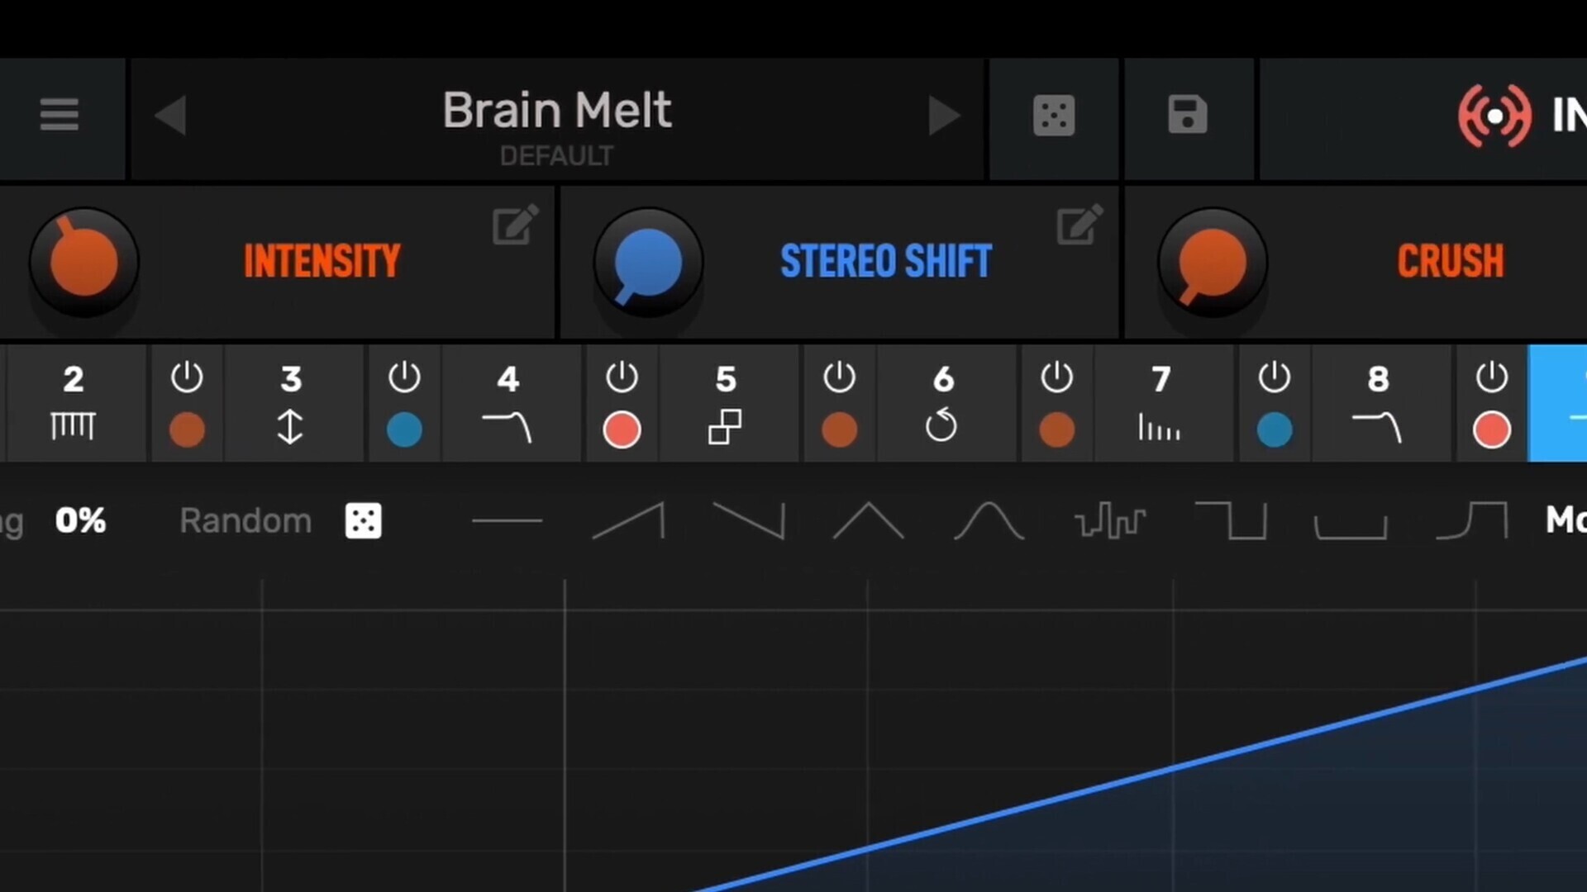
Task: Toggle power for effect slot 7
Action: pyautogui.click(x=1274, y=377)
